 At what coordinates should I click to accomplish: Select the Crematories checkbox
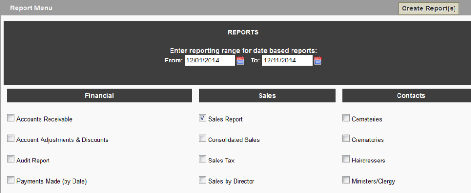click(346, 139)
